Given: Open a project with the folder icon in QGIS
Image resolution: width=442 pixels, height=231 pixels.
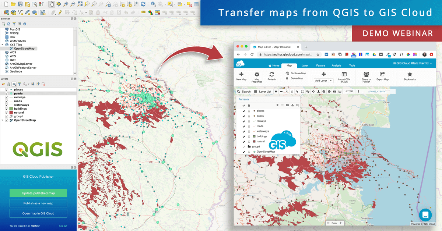Looking at the screenshot, I should (13, 4).
